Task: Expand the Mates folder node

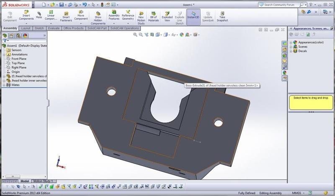Action: (4, 85)
